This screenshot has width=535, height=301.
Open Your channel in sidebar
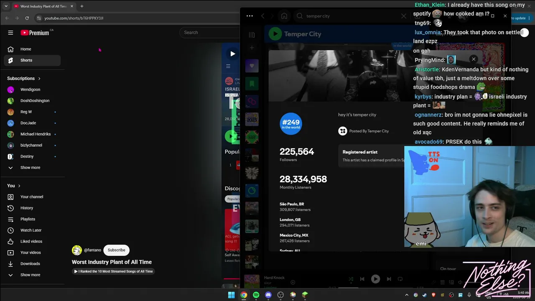coord(32,197)
